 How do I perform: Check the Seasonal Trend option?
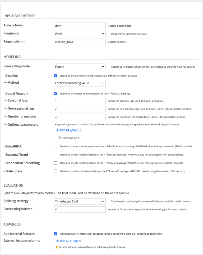tap(55, 154)
